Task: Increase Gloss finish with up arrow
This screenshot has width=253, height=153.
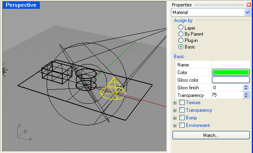Action: [x=246, y=86]
